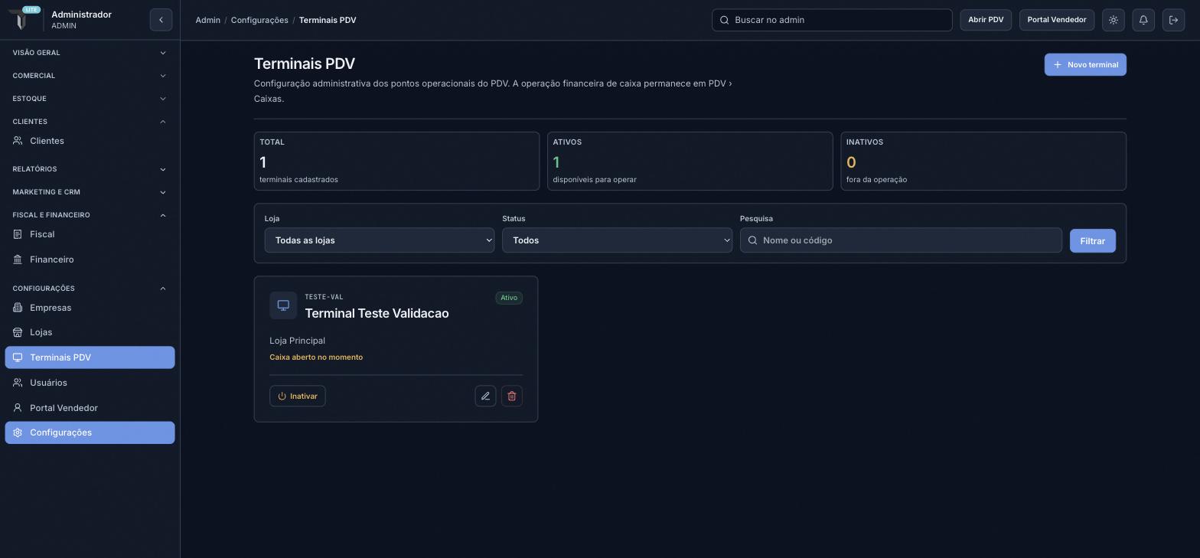Click the Abrir PDV button
The image size is (1200, 558).
click(x=986, y=20)
